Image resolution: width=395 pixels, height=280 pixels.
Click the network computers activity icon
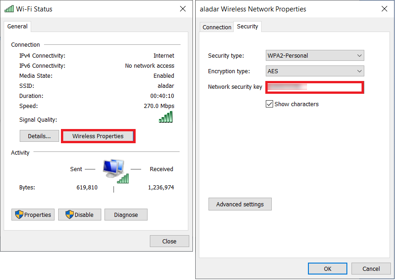pos(115,171)
